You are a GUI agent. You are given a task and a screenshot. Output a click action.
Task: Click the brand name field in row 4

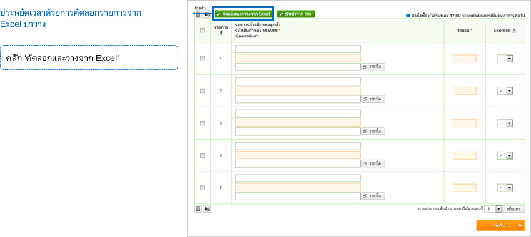298,164
